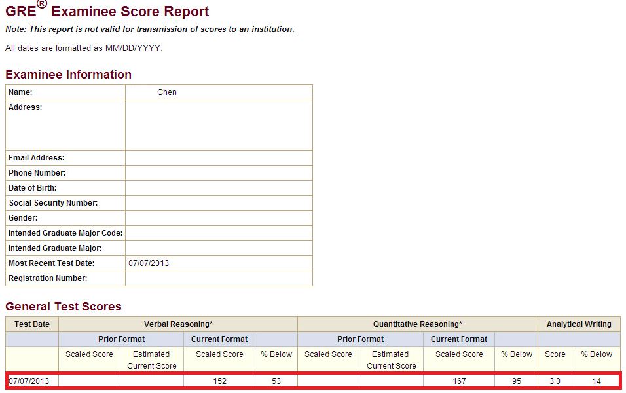Click the Examinee Information heading
Screen dimensions: 626x393
tap(68, 75)
